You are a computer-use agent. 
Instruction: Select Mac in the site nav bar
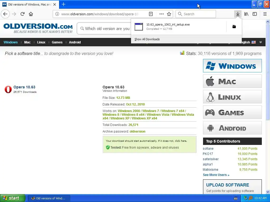(x=27, y=42)
